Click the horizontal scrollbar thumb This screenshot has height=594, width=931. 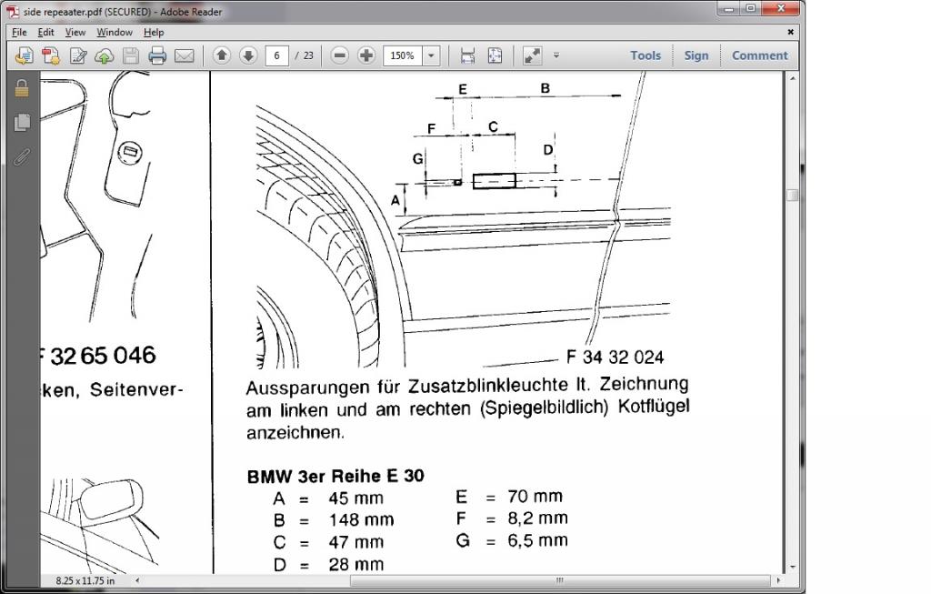559,580
